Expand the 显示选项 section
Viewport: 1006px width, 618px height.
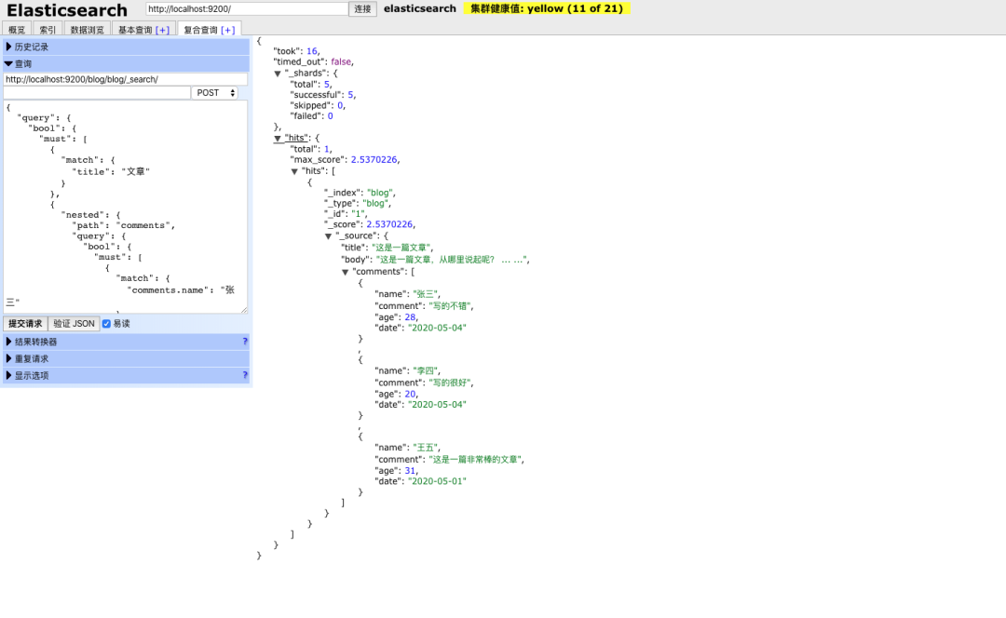[x=127, y=375]
